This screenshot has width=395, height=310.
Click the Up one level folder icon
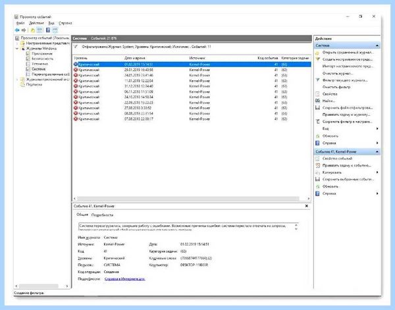click(33, 30)
